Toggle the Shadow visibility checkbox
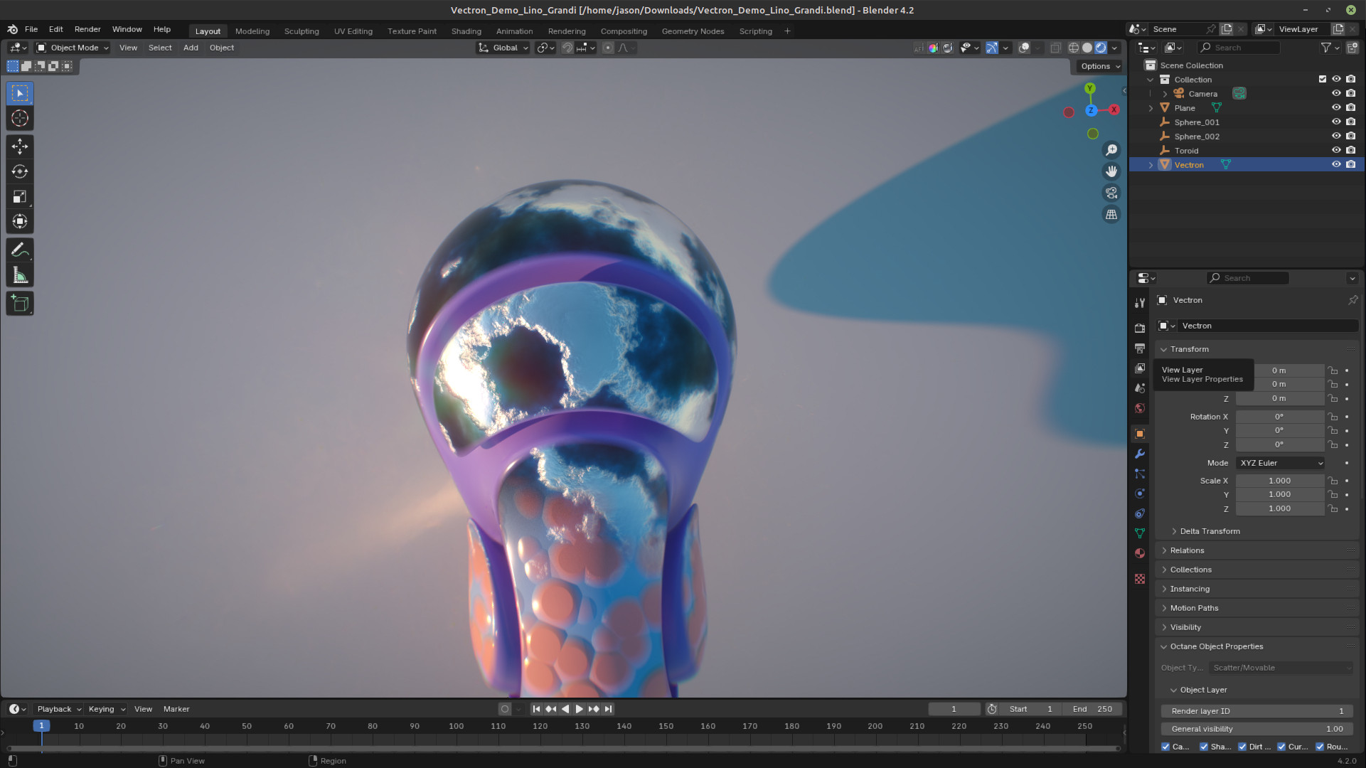The height and width of the screenshot is (768, 1366). pyautogui.click(x=1204, y=747)
